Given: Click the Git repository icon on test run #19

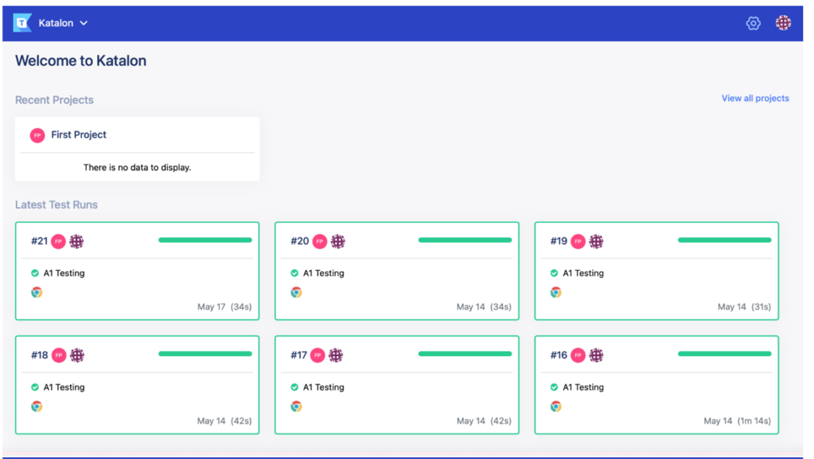Looking at the screenshot, I should click(x=595, y=241).
